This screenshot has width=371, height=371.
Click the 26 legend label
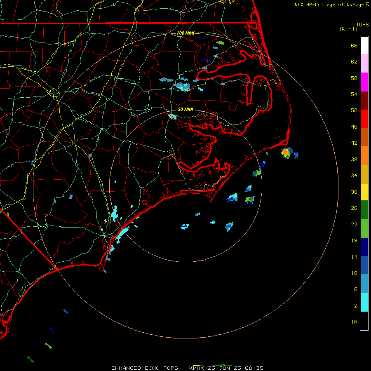(354, 208)
